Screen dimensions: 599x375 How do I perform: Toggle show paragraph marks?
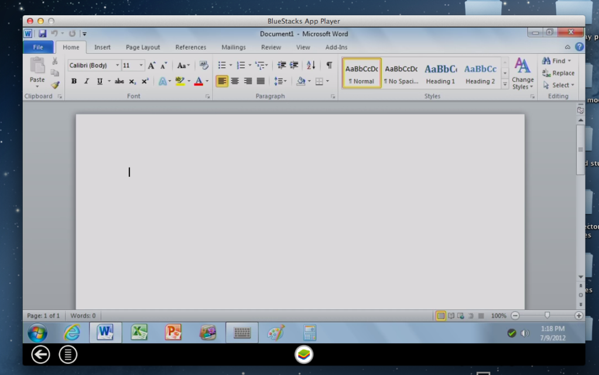tap(329, 66)
